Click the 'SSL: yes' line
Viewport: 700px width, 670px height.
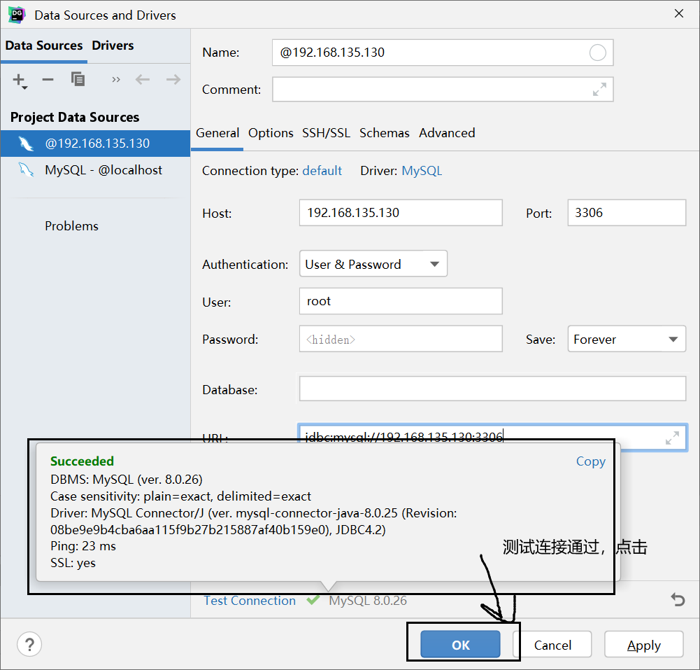73,563
